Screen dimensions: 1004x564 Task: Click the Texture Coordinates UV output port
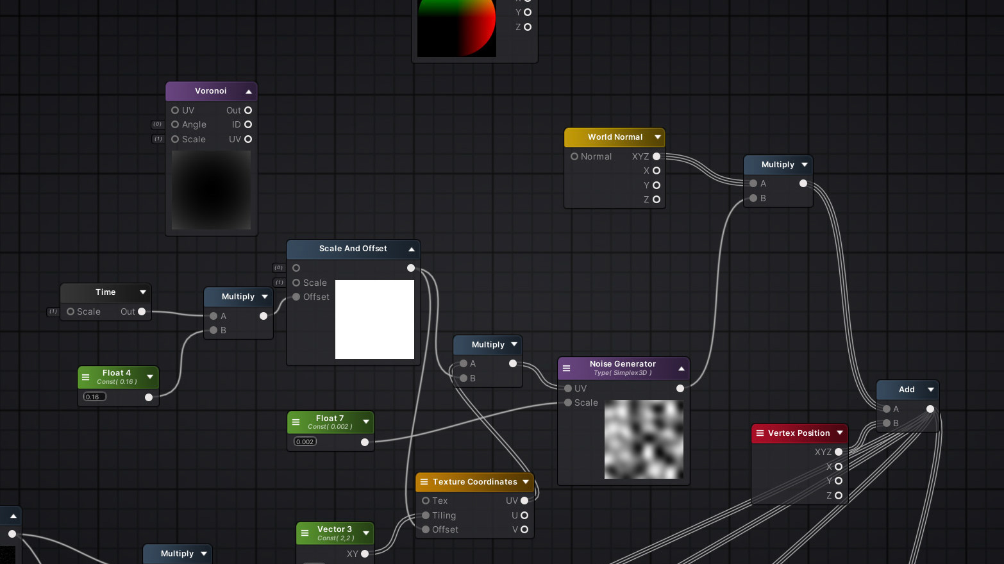click(x=524, y=501)
